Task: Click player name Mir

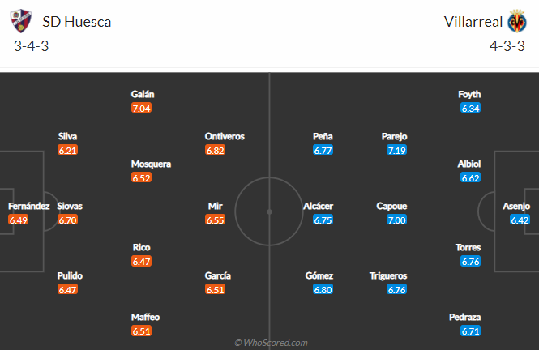Action: point(215,206)
